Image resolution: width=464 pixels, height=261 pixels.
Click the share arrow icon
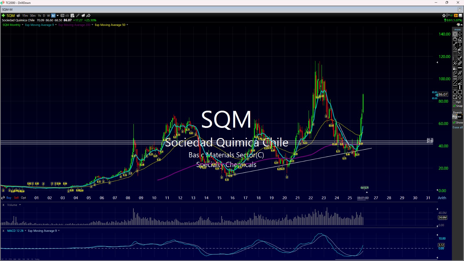tap(88, 16)
